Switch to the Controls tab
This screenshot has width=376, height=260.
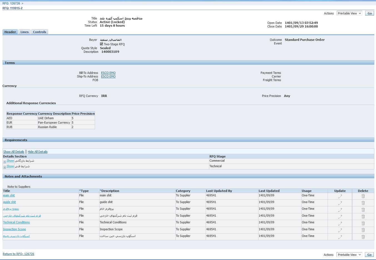[39, 32]
